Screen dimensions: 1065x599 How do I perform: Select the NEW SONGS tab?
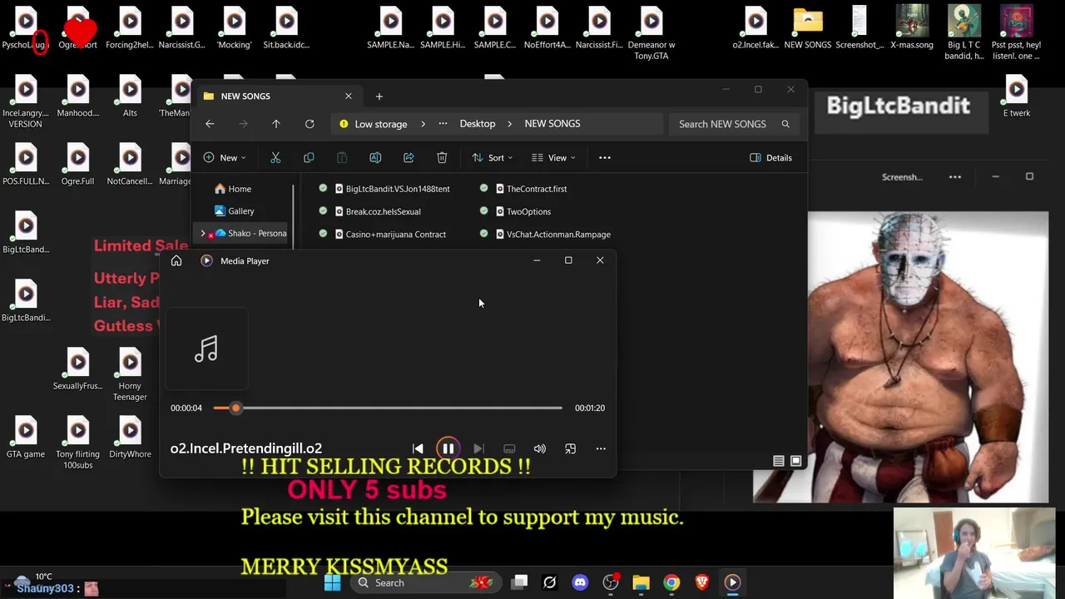point(279,96)
